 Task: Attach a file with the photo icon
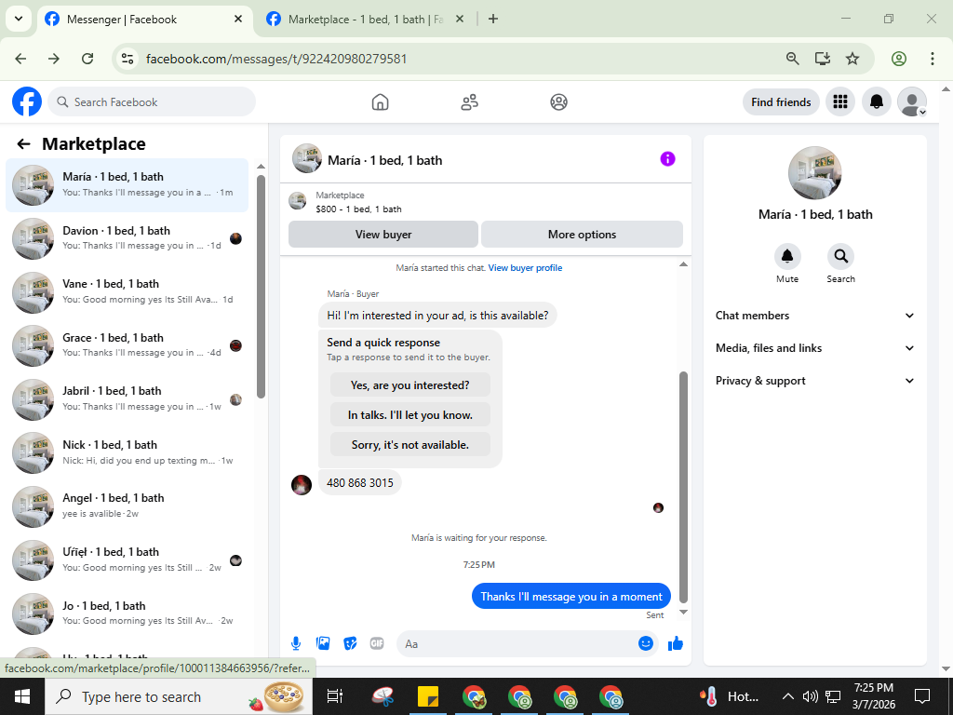(x=323, y=643)
